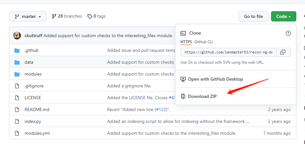Click the branches icon beside 28 branches
305x144 pixels.
pos(54,16)
